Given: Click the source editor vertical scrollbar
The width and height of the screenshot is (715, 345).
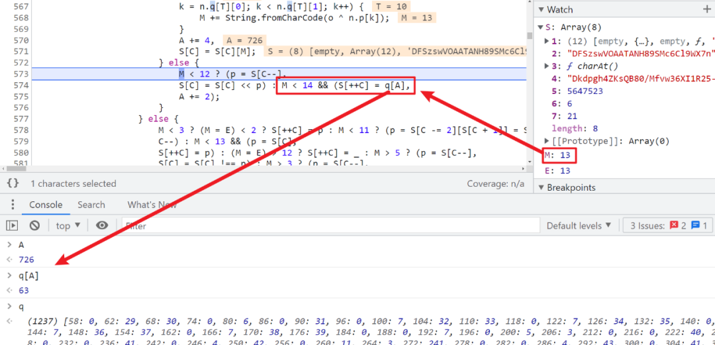Looking at the screenshot, I should coord(530,36).
